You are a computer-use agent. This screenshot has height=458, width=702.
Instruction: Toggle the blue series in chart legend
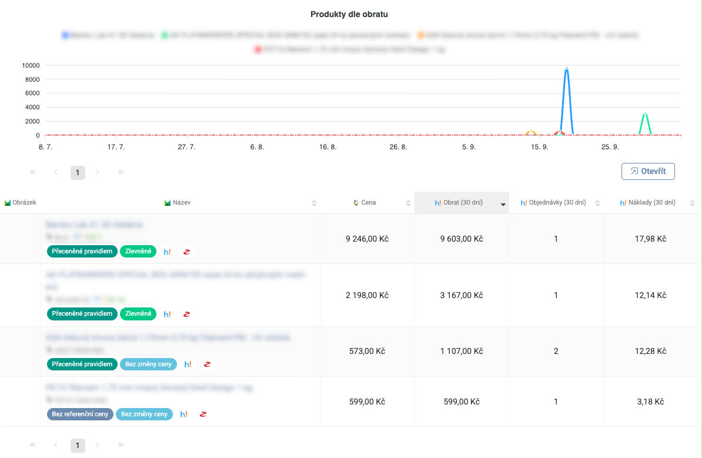pyautogui.click(x=65, y=35)
